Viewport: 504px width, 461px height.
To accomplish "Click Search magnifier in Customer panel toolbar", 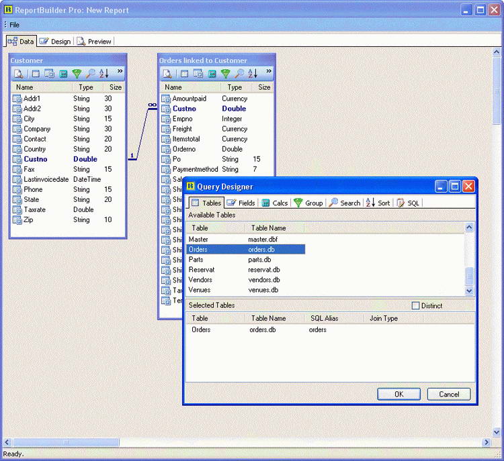I will [x=90, y=74].
